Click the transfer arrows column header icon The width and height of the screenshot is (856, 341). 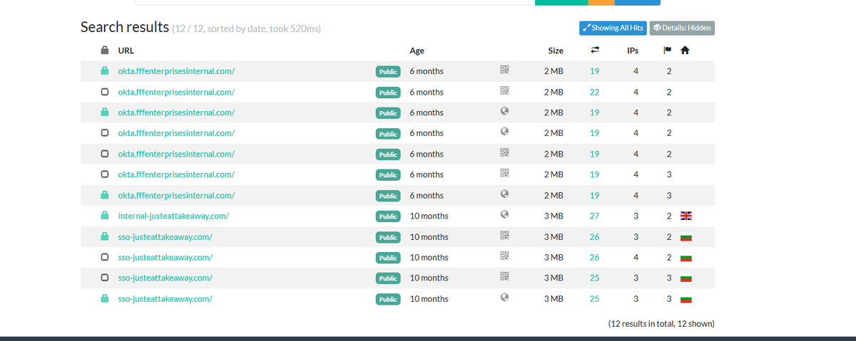click(595, 51)
